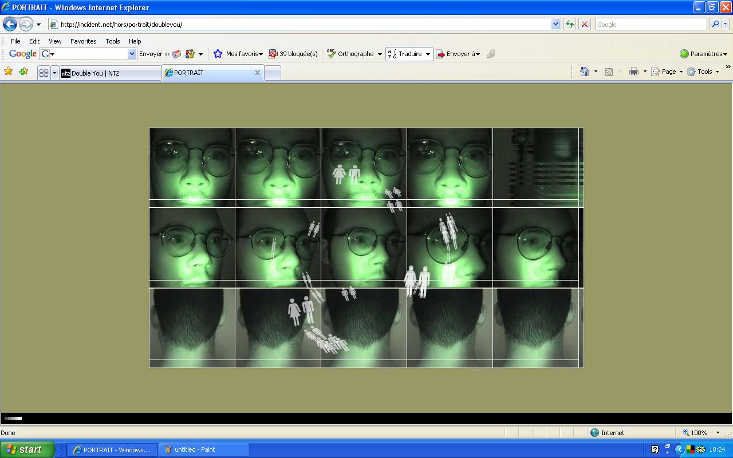Open Paramètres settings on Google toolbar
This screenshot has width=733, height=458.
(x=703, y=54)
